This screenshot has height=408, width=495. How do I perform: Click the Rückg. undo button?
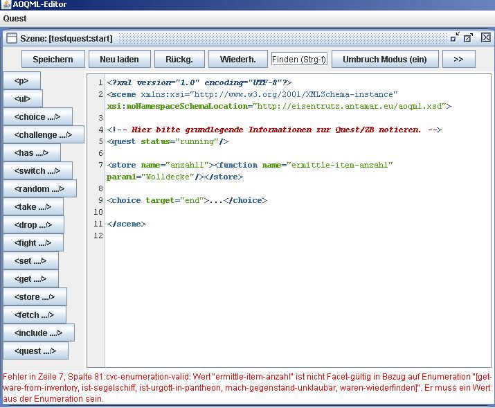179,59
